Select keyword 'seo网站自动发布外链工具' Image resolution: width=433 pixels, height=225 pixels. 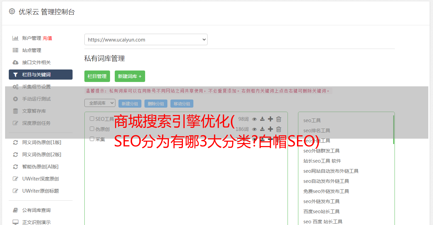coord(331,171)
